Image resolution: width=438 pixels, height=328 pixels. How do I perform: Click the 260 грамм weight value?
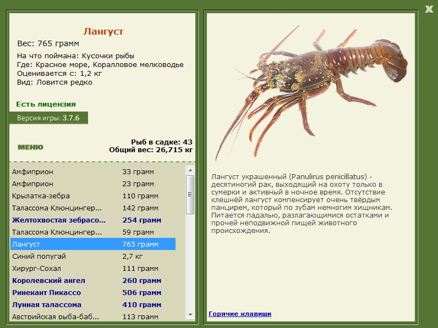pyautogui.click(x=141, y=280)
